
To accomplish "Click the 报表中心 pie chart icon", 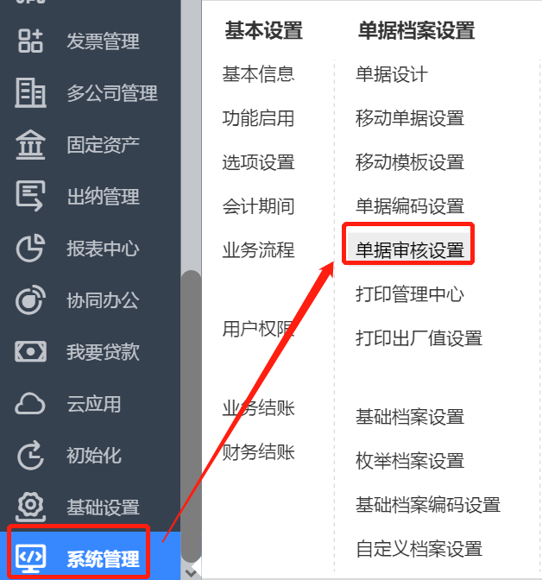I will [x=30, y=249].
